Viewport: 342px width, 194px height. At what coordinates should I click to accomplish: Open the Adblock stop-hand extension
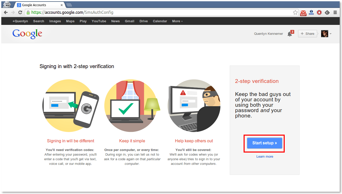[x=319, y=12]
